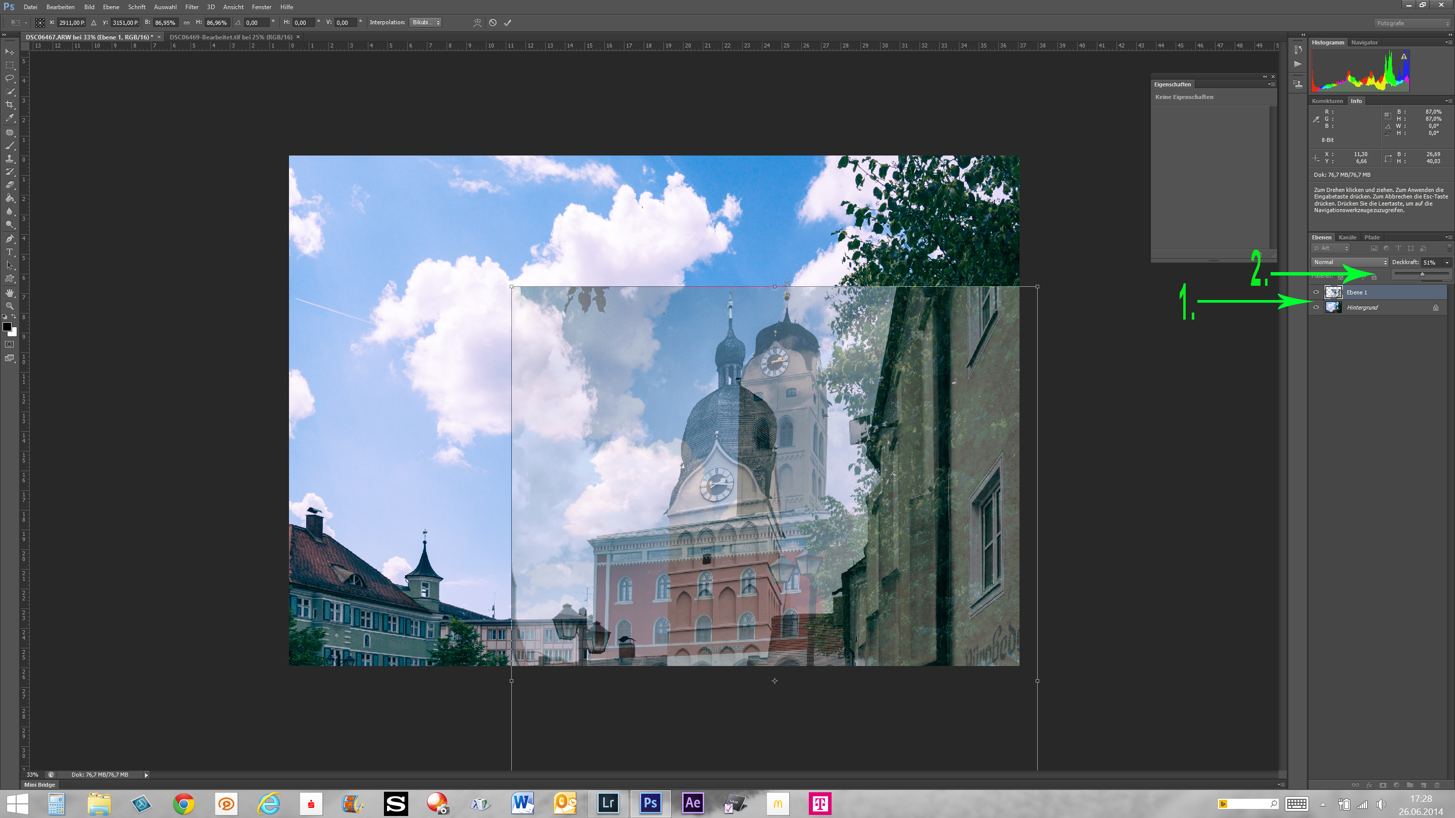This screenshot has height=818, width=1455.
Task: Switch to the Korrekturen tab
Action: tap(1327, 101)
